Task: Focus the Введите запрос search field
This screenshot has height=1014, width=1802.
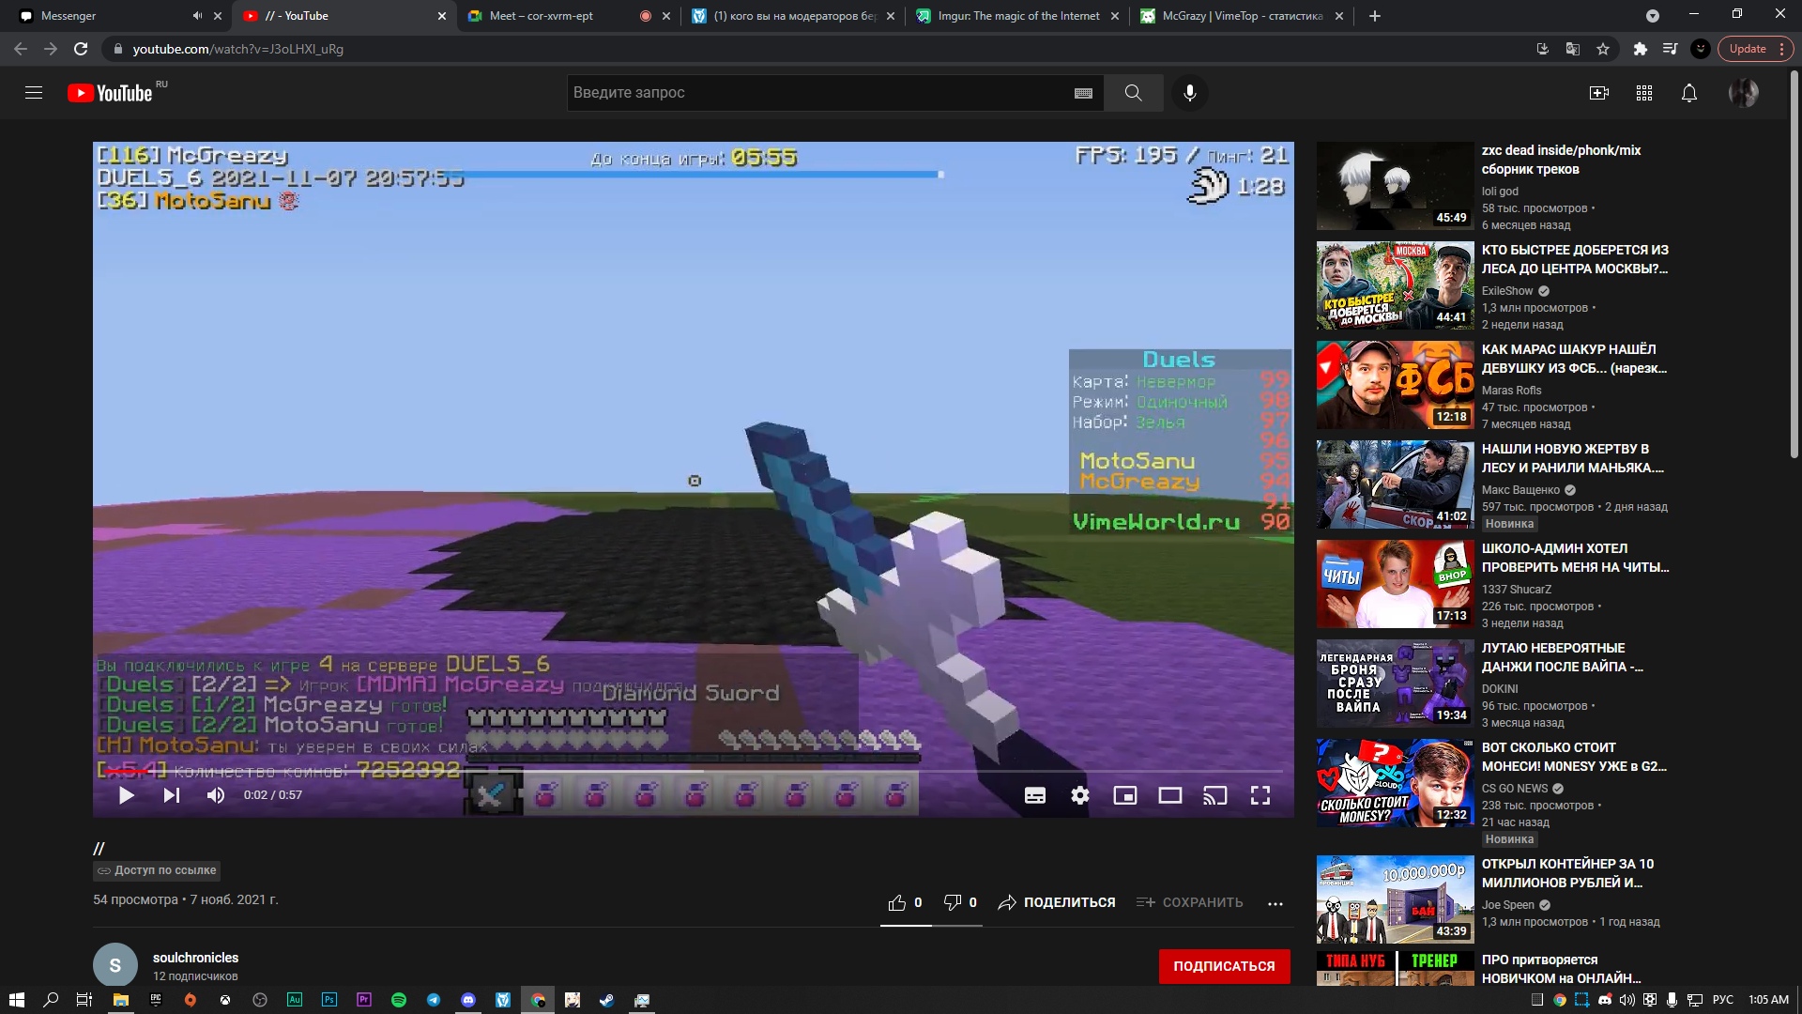Action: 817,93
